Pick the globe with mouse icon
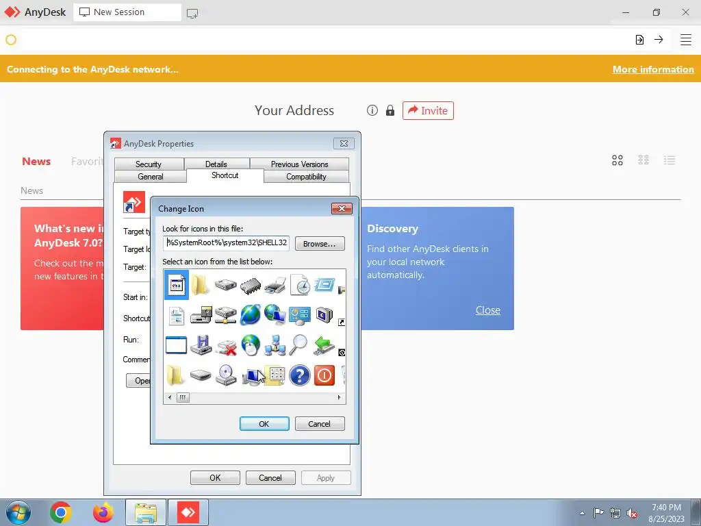Image resolution: width=701 pixels, height=526 pixels. [251, 345]
